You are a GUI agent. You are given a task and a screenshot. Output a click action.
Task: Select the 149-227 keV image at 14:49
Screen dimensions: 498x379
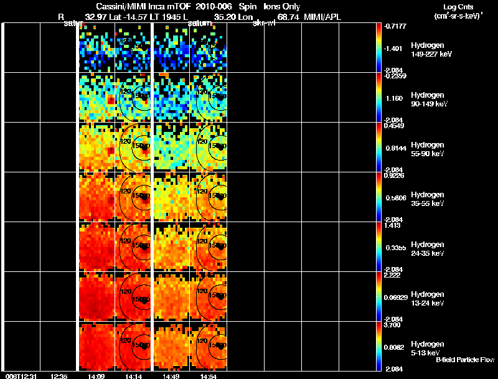click(x=172, y=48)
